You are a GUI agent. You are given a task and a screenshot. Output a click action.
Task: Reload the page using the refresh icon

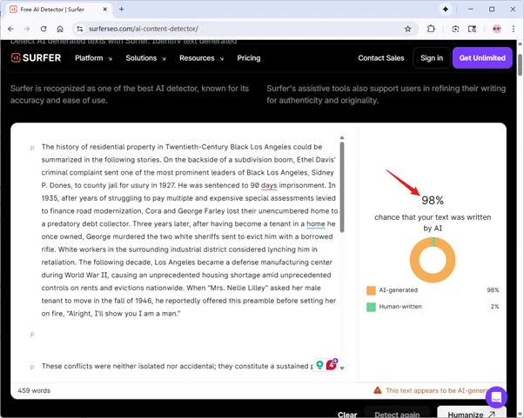(44, 29)
